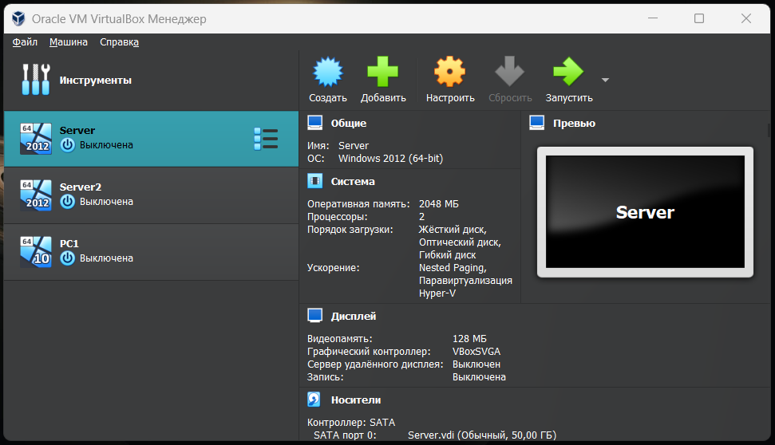Click the Server preview thumbnail

[645, 212]
